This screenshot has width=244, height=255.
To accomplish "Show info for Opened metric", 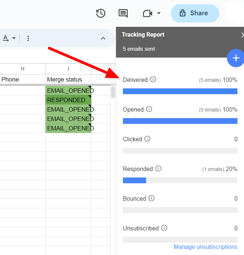I will 149,109.
